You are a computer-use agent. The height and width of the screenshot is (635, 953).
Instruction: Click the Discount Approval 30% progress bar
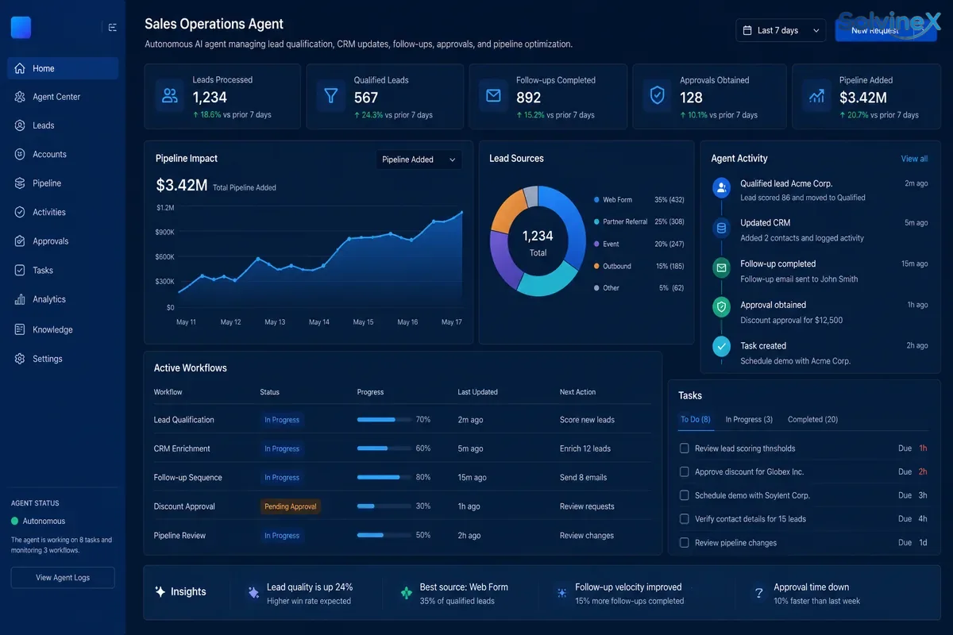tap(384, 506)
